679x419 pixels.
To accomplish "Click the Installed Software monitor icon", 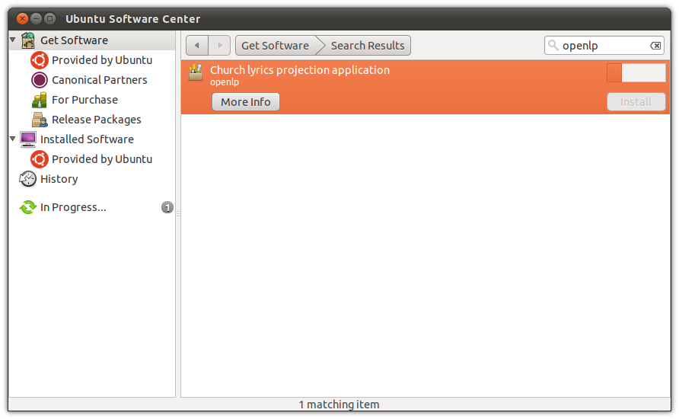I will coord(28,139).
